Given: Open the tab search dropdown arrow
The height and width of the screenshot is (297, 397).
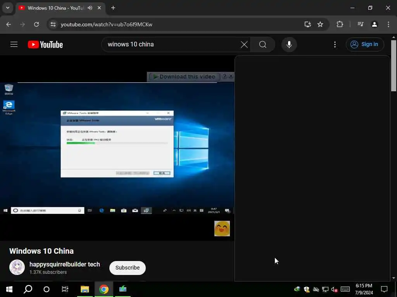Looking at the screenshot, I should pyautogui.click(x=8, y=8).
